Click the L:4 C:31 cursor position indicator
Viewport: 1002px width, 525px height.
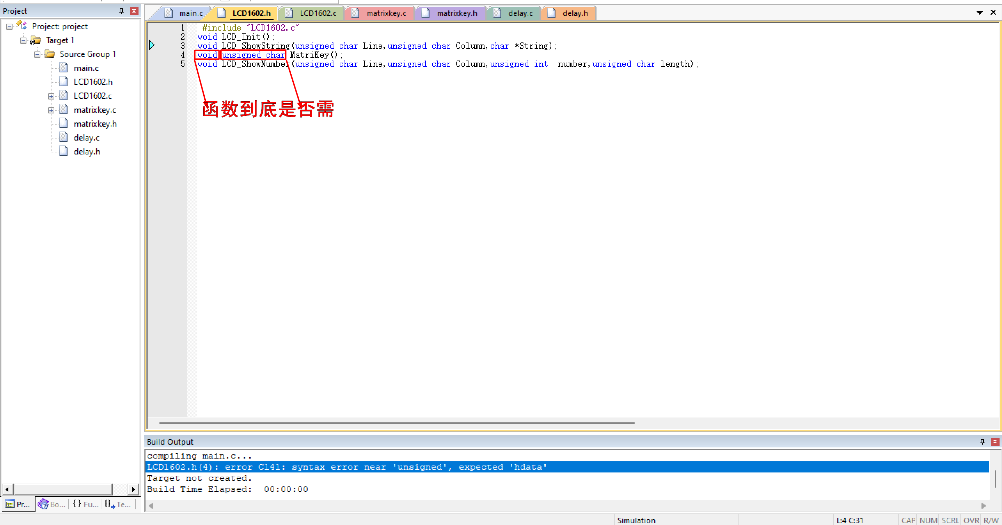[x=850, y=520]
